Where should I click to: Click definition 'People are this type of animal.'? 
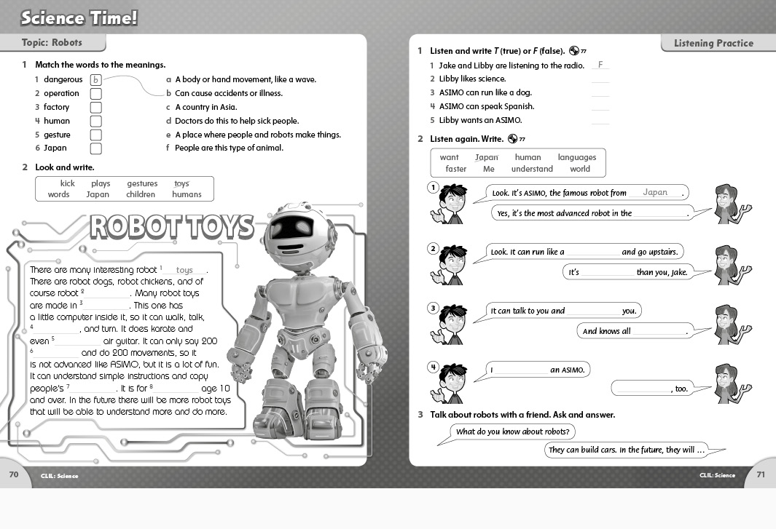[x=229, y=148]
